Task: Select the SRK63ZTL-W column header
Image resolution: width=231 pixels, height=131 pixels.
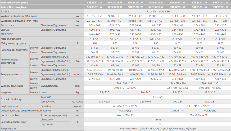Action: coord(200,2)
